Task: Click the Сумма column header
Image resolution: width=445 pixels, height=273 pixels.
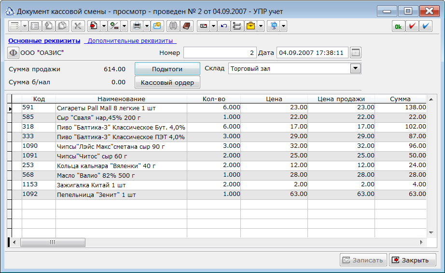Action: click(400, 99)
